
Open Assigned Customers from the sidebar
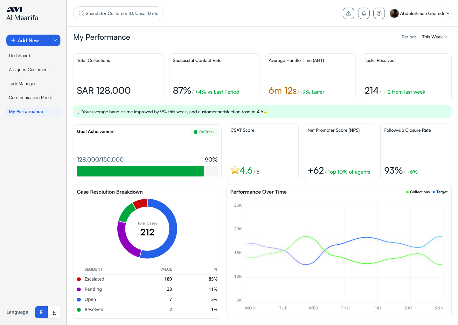(x=29, y=70)
